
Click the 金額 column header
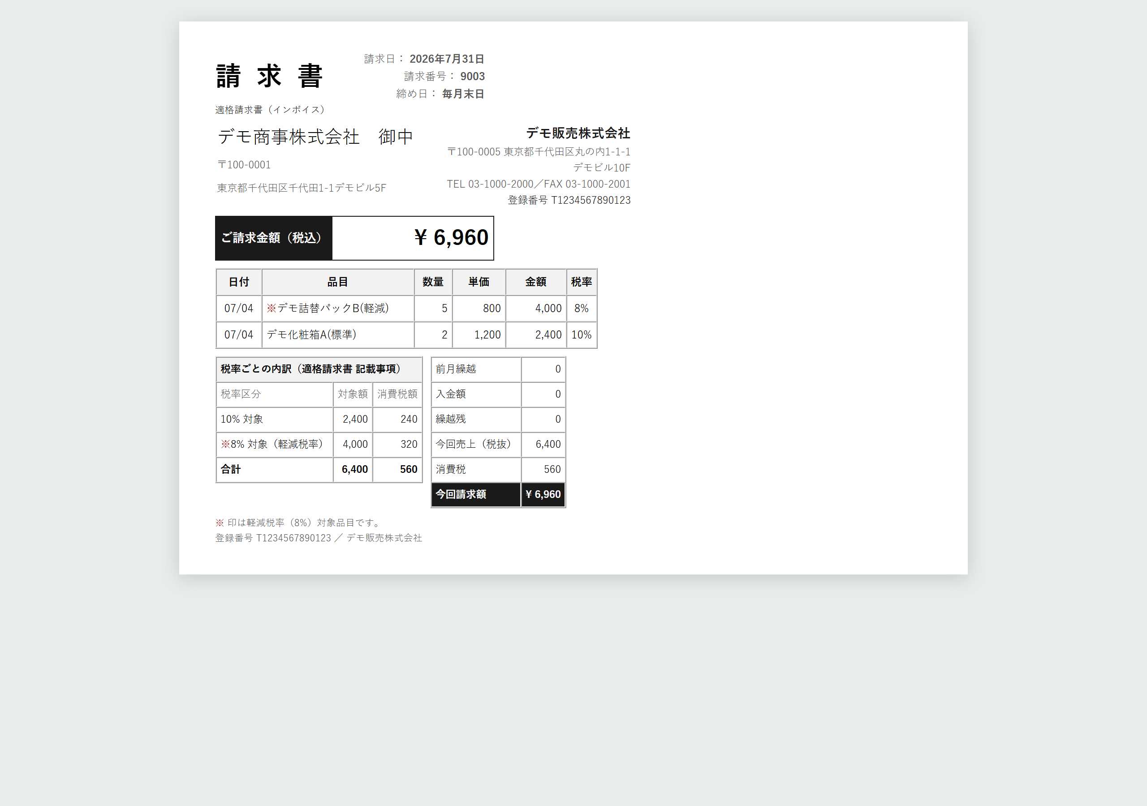[x=536, y=282]
